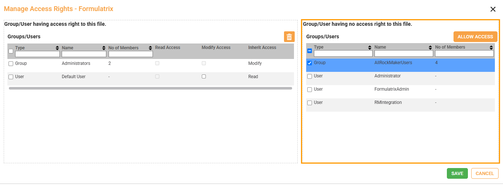The image size is (503, 185).
Task: Sort right table by Name column arrows
Action: (x=430, y=48)
